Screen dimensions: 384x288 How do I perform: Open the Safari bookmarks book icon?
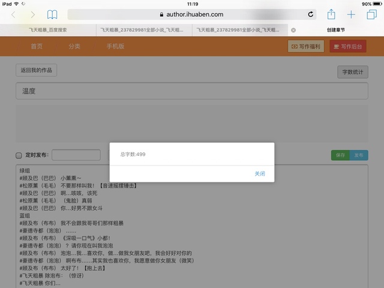[x=53, y=14]
